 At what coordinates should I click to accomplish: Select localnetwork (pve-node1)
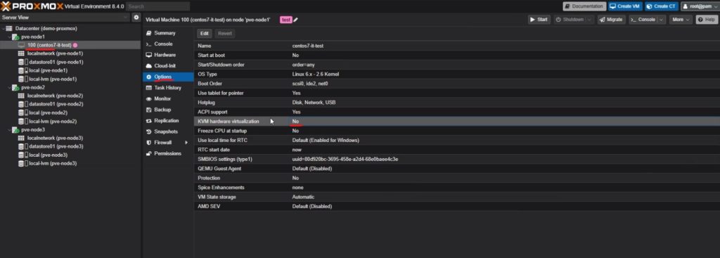(x=55, y=53)
